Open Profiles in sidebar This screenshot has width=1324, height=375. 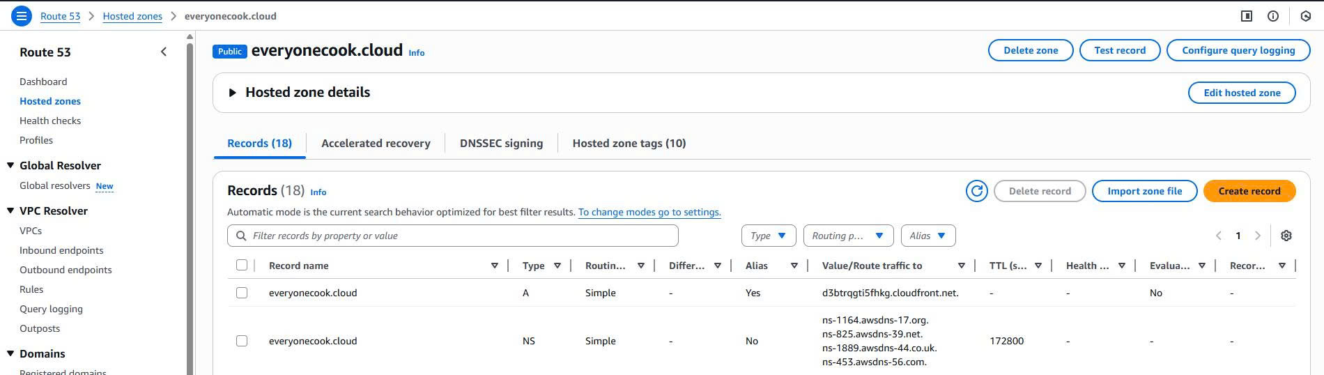pos(36,140)
